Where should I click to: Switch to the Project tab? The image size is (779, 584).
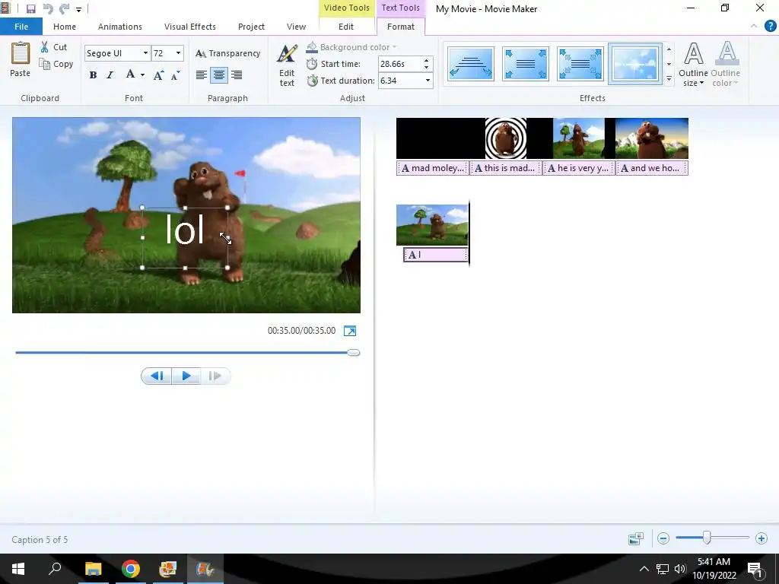pos(251,27)
